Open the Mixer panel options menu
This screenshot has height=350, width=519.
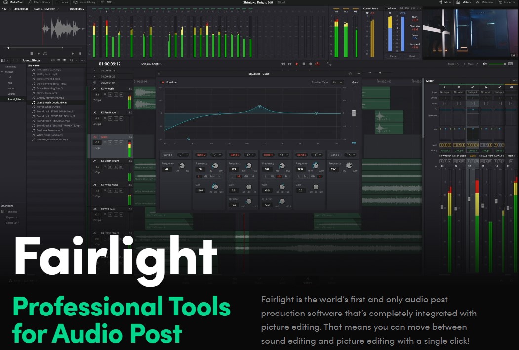click(514, 81)
